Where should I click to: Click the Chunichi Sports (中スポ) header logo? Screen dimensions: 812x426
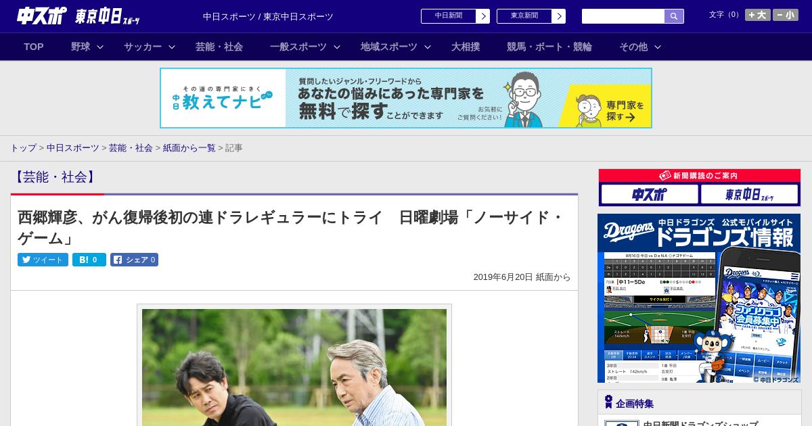coord(42,16)
